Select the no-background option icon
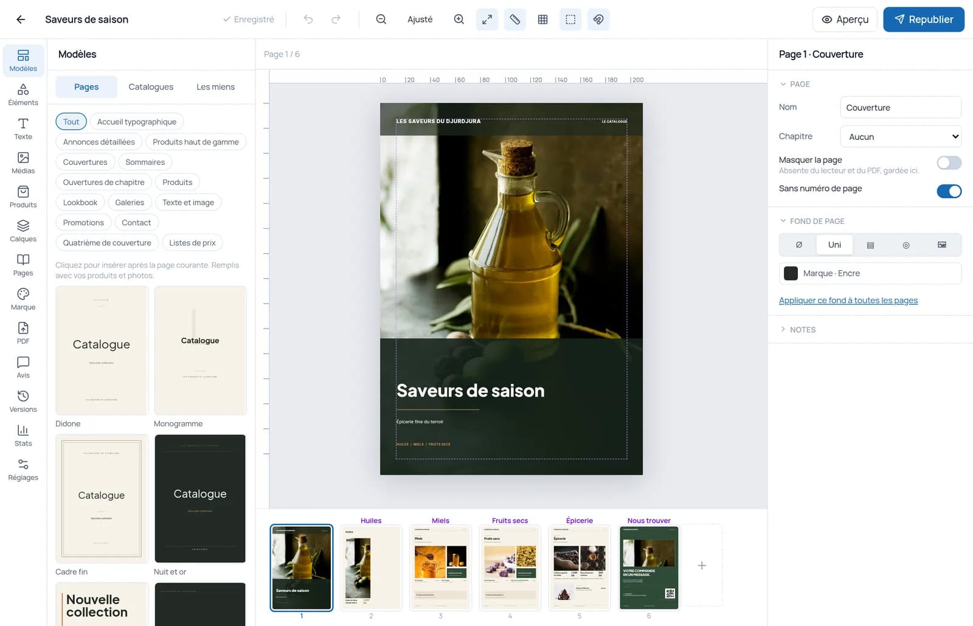Viewport: 973px width, 626px height. click(799, 245)
